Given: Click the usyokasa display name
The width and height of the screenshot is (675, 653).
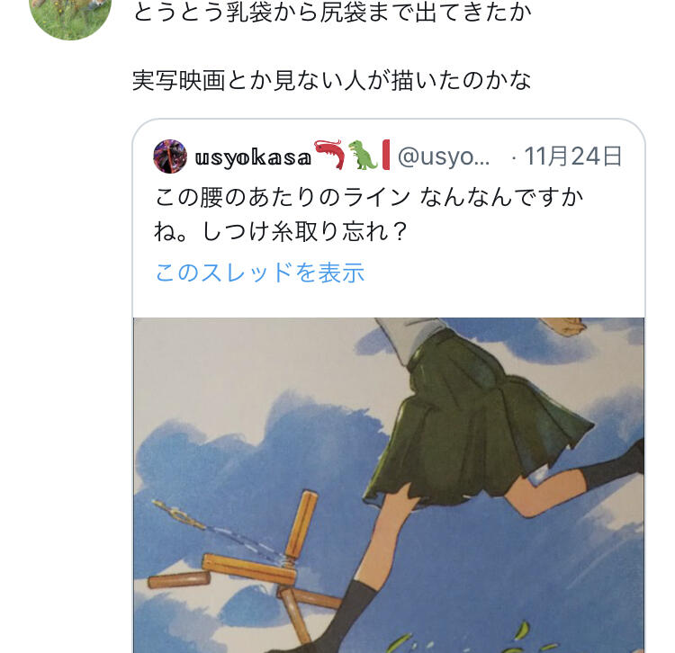Looking at the screenshot, I should click(x=253, y=157).
